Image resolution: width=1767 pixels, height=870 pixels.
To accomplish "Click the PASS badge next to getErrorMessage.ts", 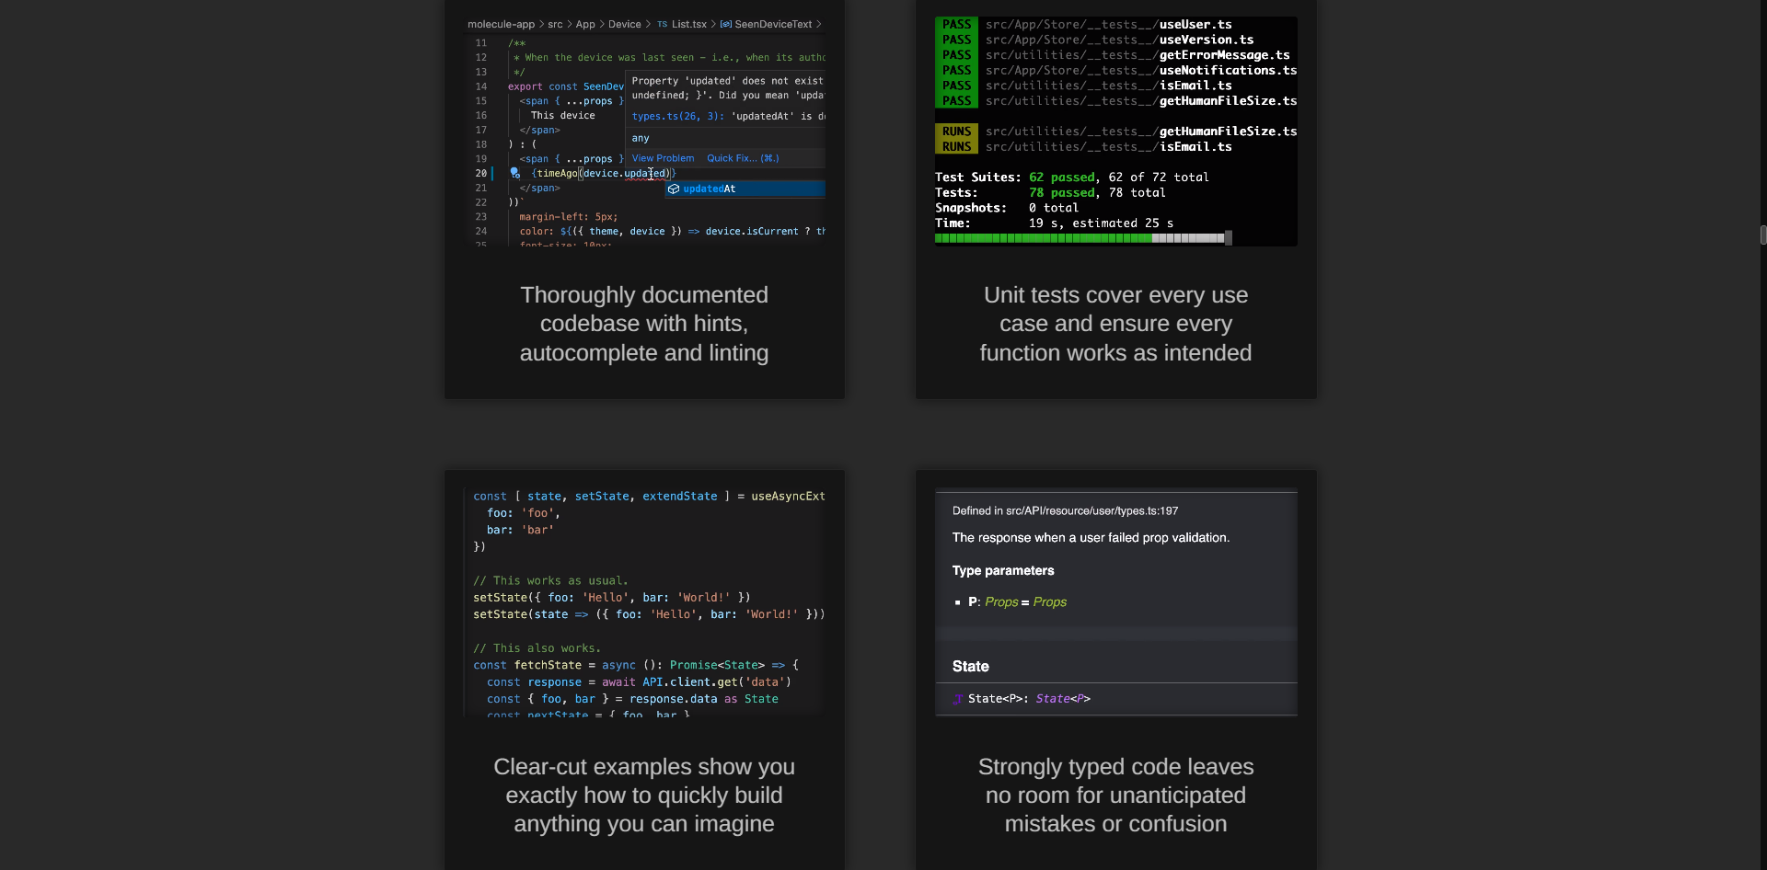I will coord(957,55).
